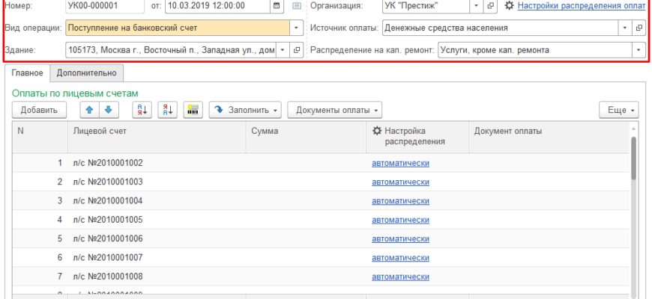Screen dimensions: 652x299
Task: Click автоматически link for л/с №2010001008
Action: click(x=400, y=277)
